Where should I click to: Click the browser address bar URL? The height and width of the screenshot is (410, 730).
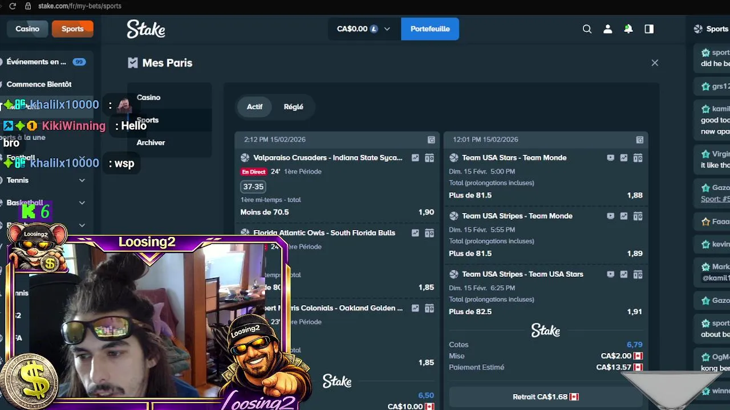tap(80, 6)
